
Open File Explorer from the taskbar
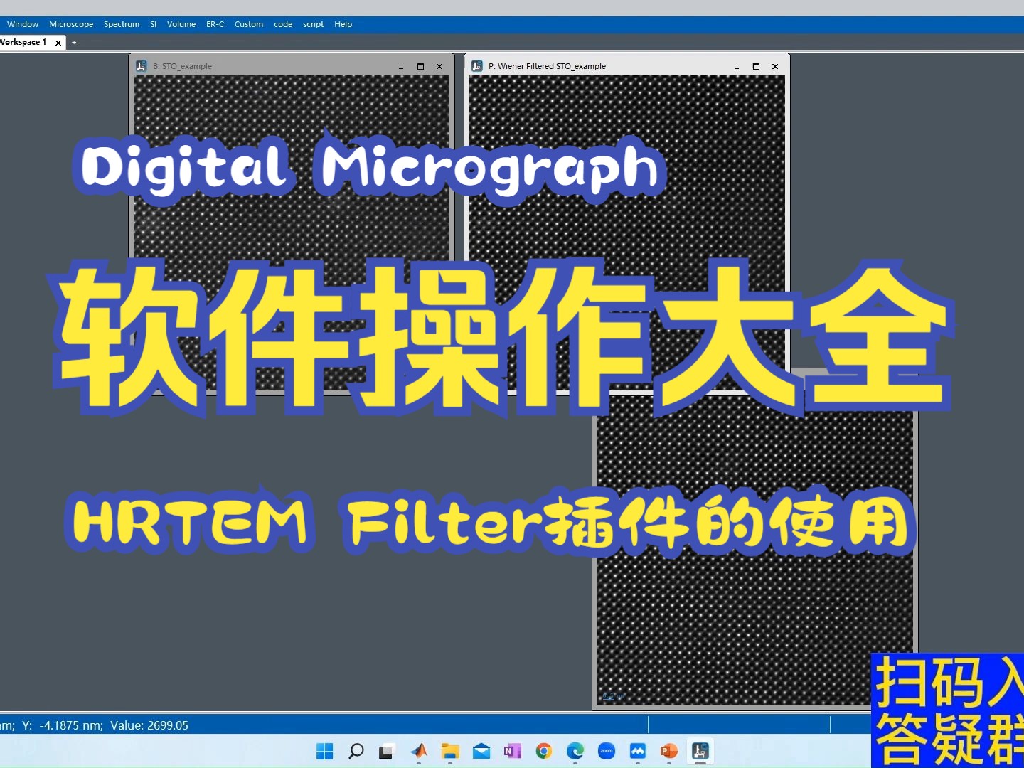pos(450,751)
